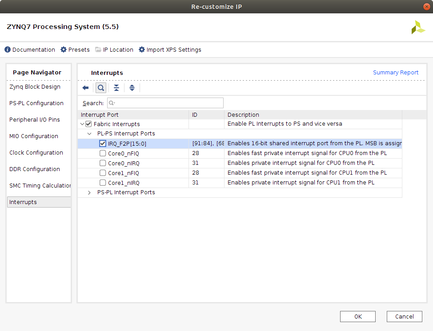Toggle the search magnifier toolbar icon
The width and height of the screenshot is (433, 331).
coord(101,88)
